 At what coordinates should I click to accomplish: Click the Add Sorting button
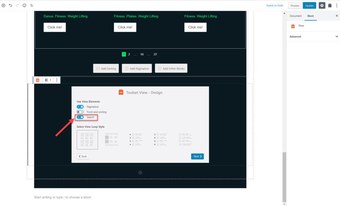coord(106,68)
